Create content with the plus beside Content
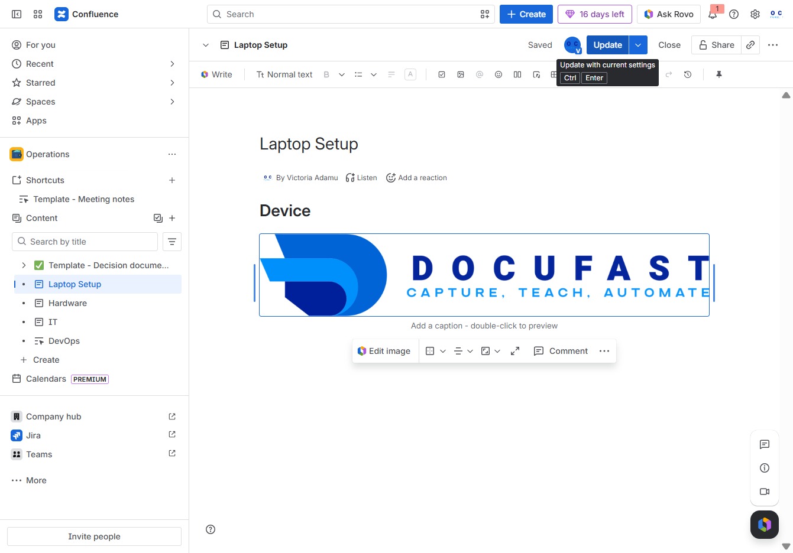Image resolution: width=793 pixels, height=553 pixels. coord(172,218)
